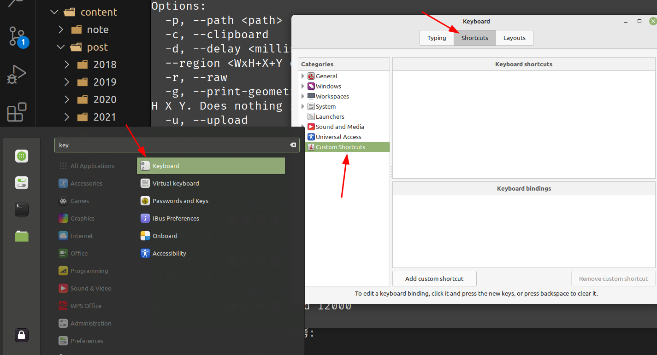Expand the General shortcuts category

[x=303, y=76]
